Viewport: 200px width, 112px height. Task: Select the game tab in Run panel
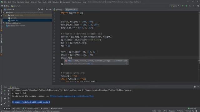click(x=14, y=87)
